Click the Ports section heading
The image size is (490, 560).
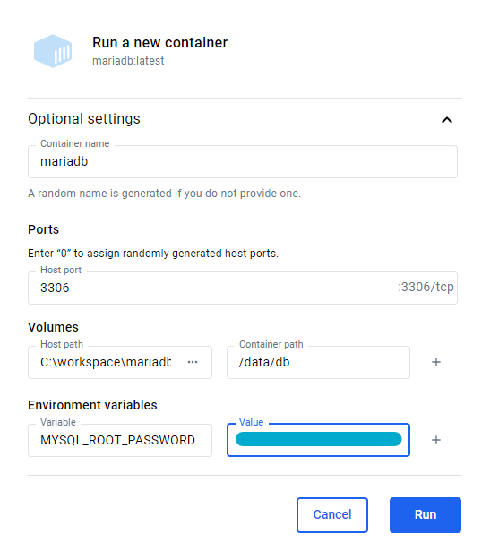click(44, 229)
